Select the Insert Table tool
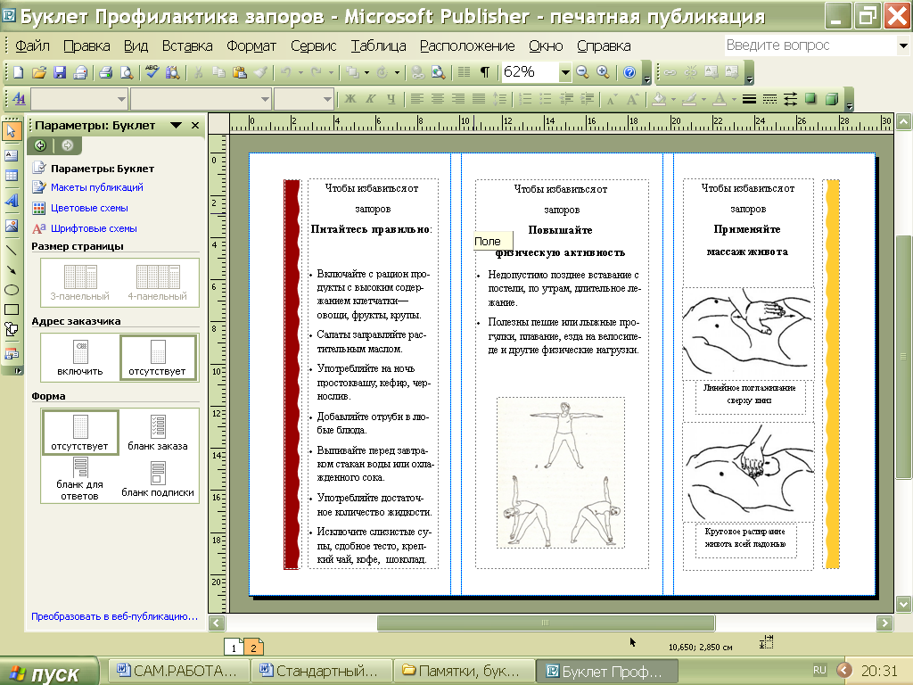Image resolution: width=913 pixels, height=685 pixels. (x=11, y=176)
